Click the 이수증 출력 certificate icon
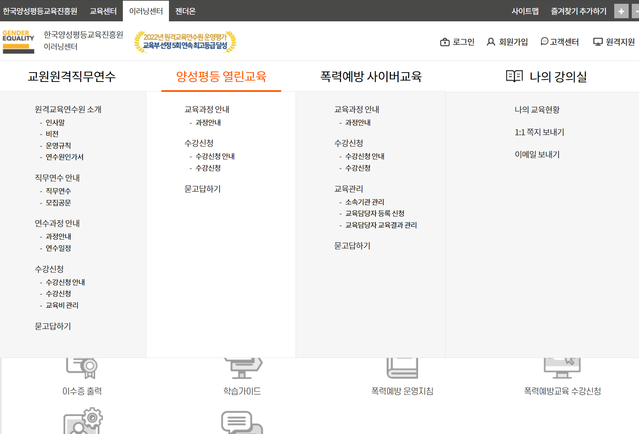 pyautogui.click(x=82, y=368)
